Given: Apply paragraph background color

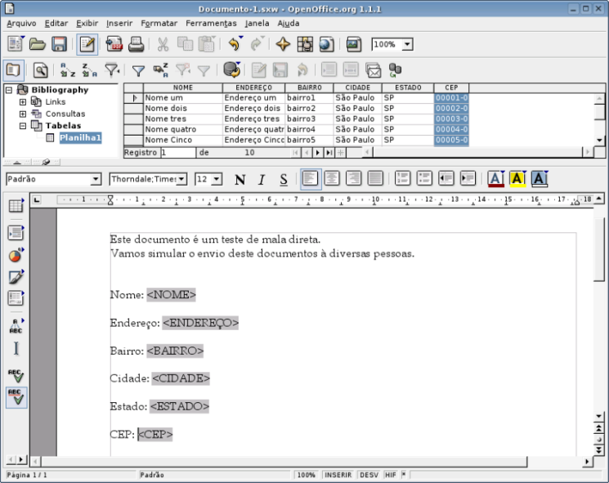Looking at the screenshot, I should tap(539, 179).
